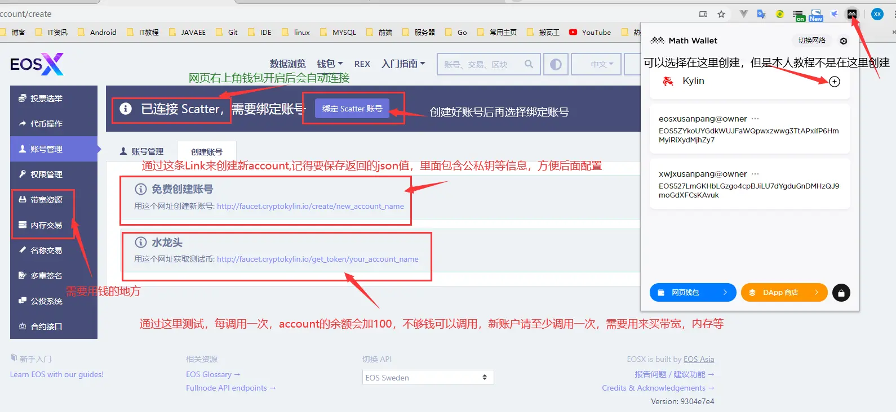Click the Google Translate extension icon

click(x=761, y=14)
